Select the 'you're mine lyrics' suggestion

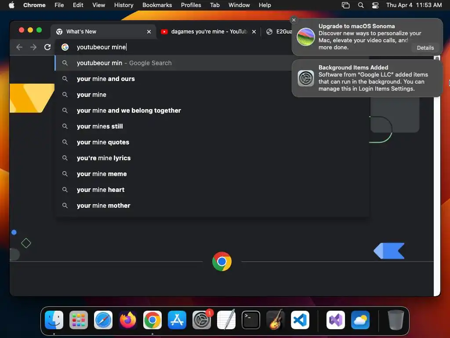point(212,158)
